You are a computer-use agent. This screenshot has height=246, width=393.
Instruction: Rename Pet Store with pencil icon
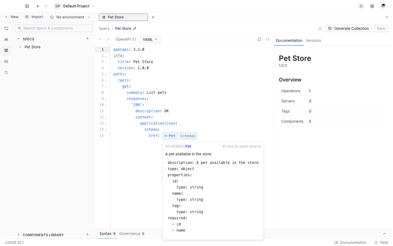[134, 29]
